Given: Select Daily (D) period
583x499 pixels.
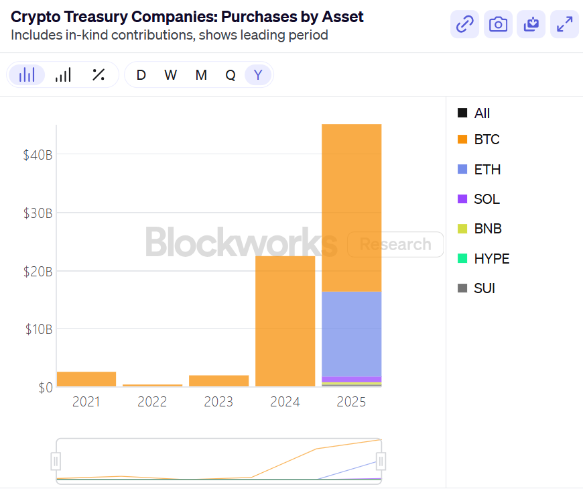Looking at the screenshot, I should tap(141, 75).
